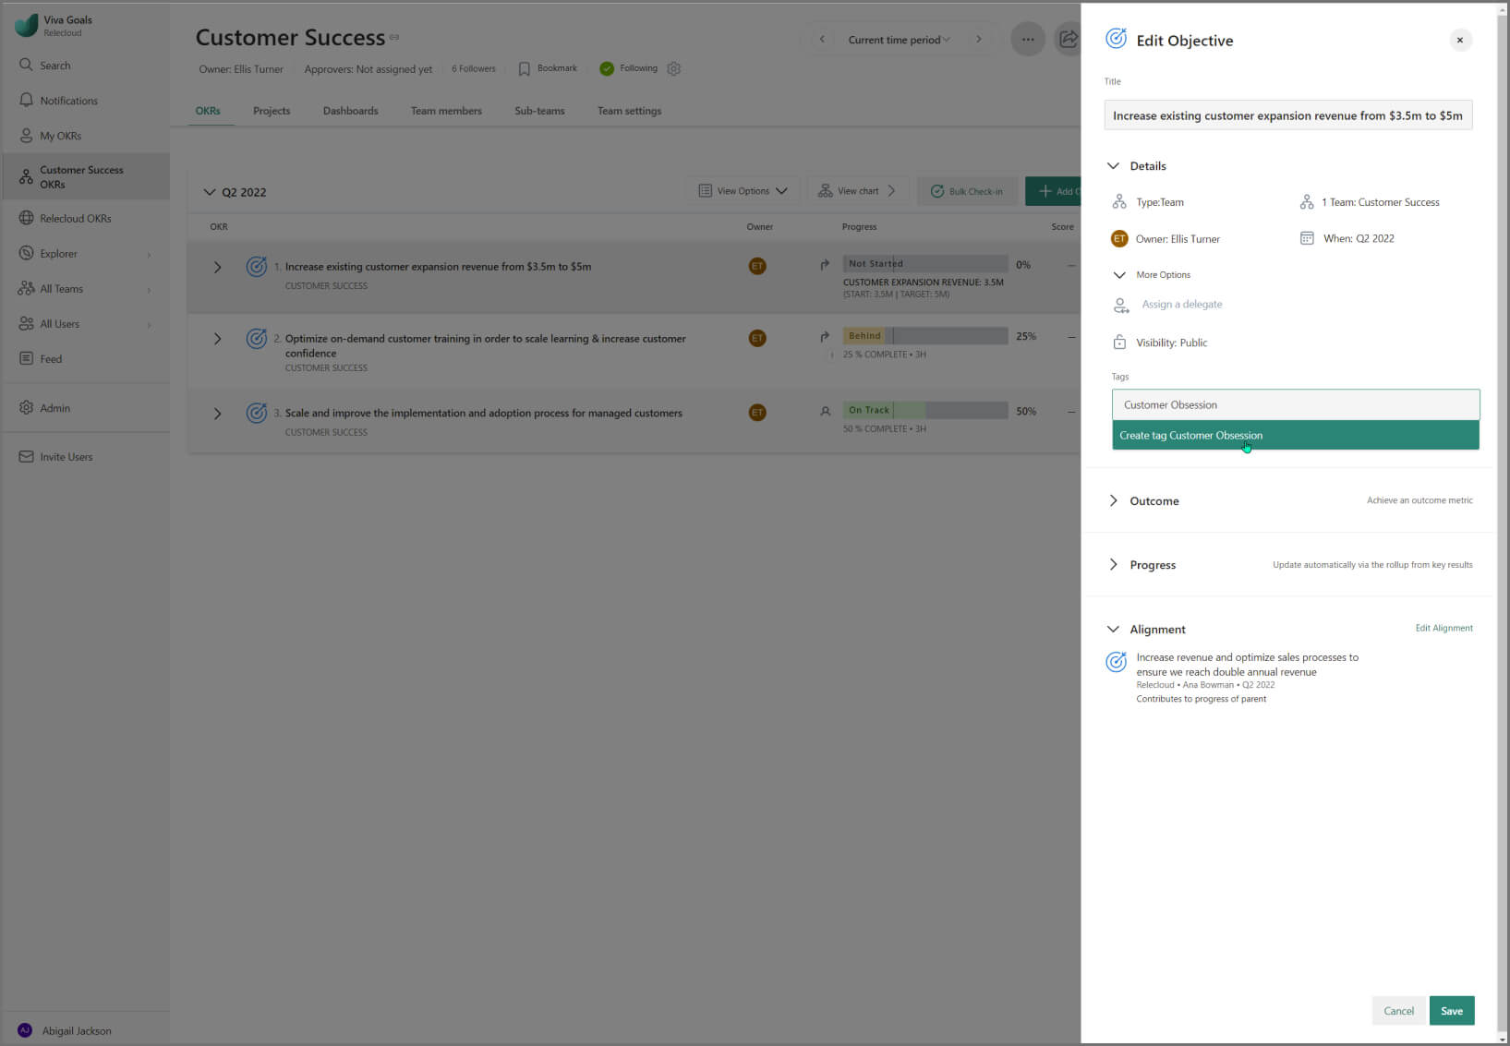Click the share arrow icon in header
1510x1046 pixels.
tap(1069, 39)
